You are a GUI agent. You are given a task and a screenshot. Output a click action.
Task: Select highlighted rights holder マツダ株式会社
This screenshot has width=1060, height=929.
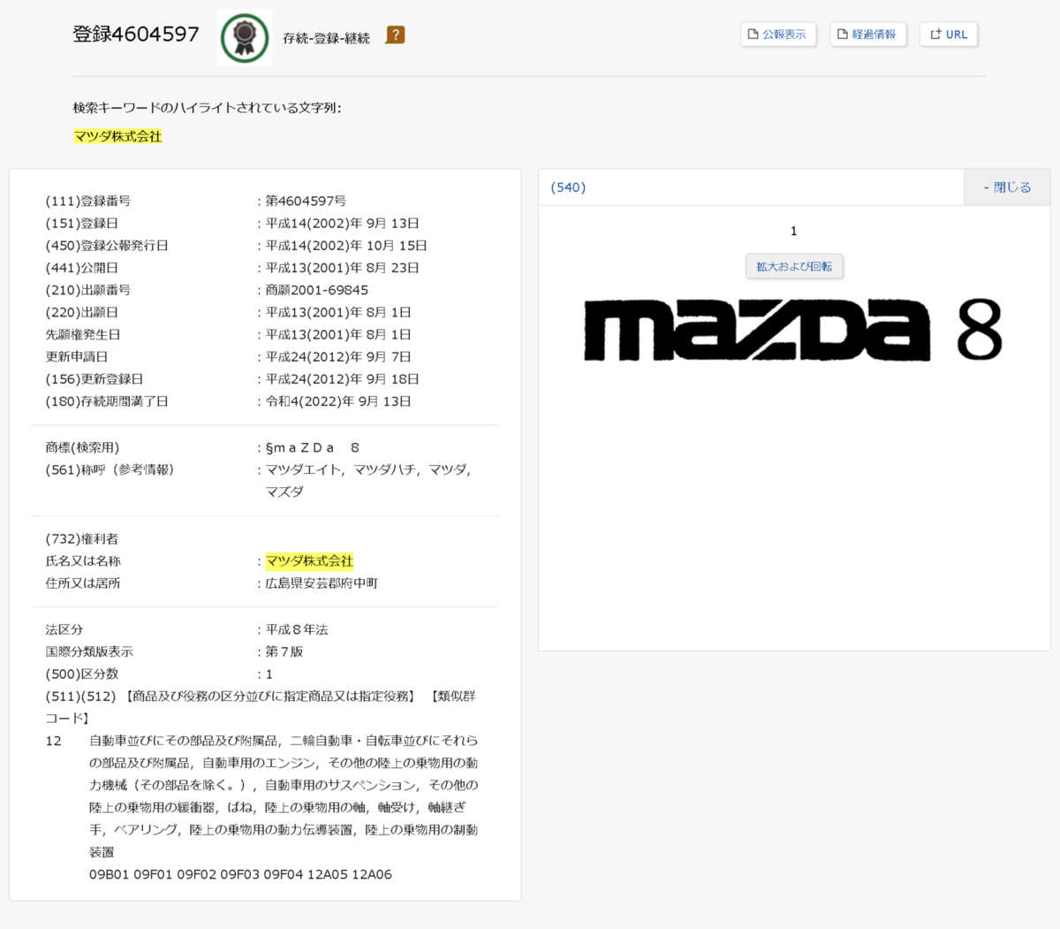pyautogui.click(x=309, y=560)
